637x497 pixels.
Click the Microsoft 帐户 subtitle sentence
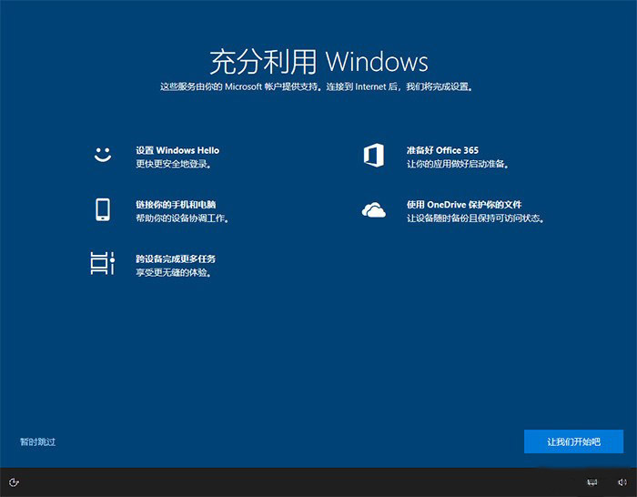click(316, 87)
